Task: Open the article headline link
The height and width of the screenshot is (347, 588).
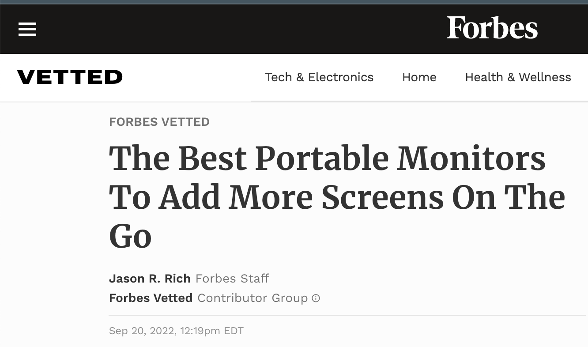Action: [x=338, y=196]
